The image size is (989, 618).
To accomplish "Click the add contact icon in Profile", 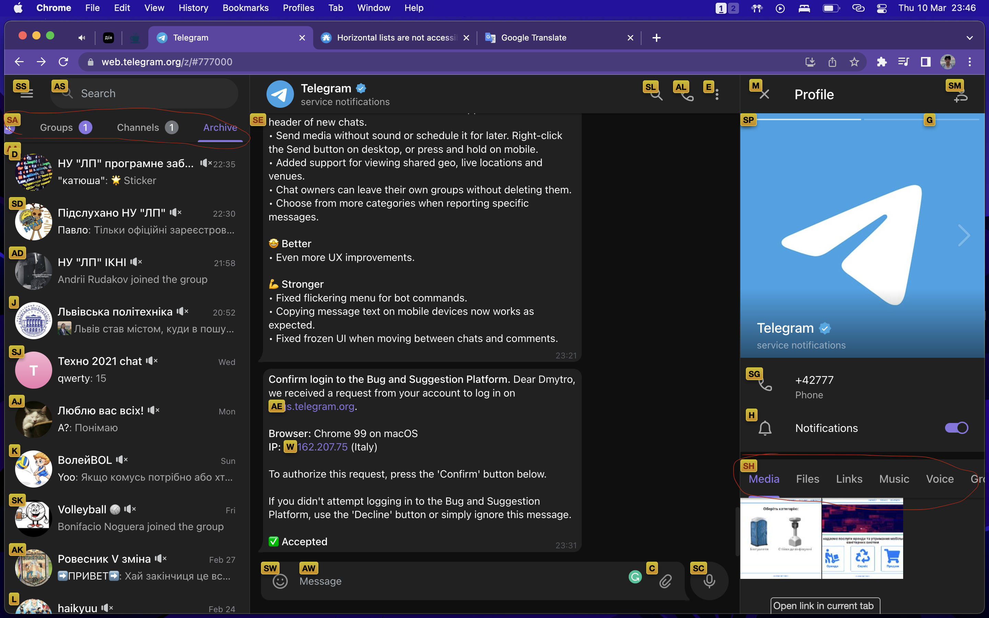I will tap(961, 96).
